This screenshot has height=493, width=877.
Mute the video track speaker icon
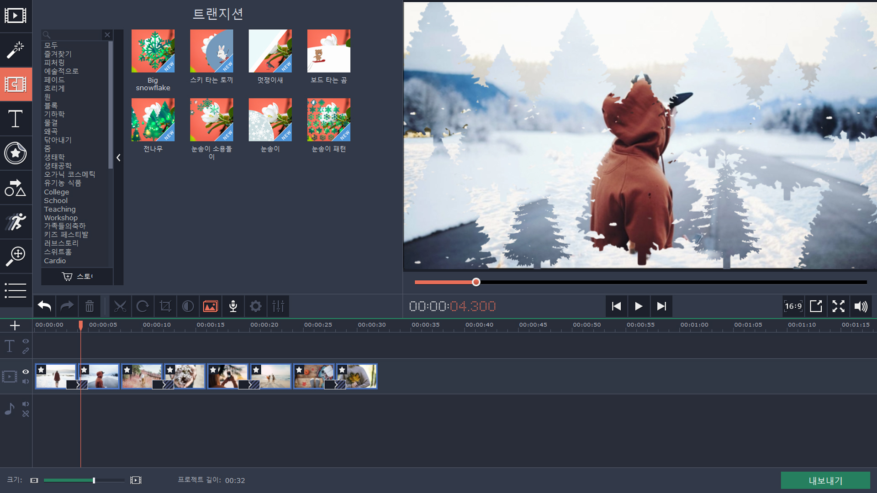(x=26, y=382)
